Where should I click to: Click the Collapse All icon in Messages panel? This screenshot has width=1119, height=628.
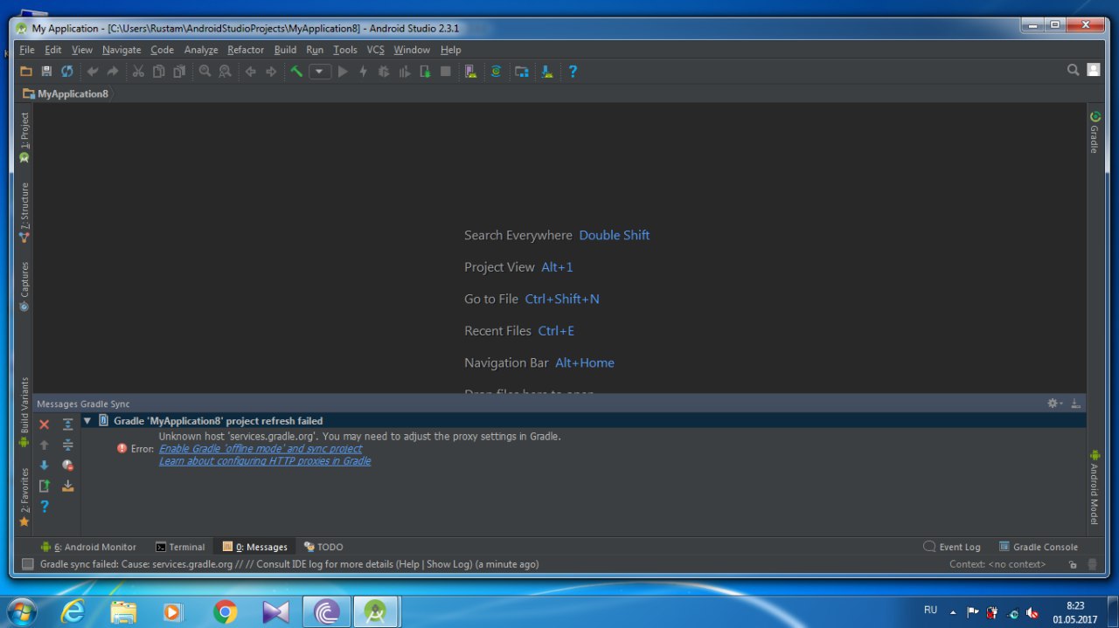click(68, 445)
